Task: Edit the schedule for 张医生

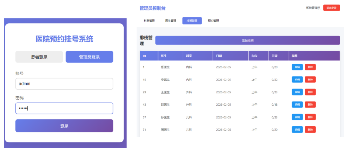Action: coord(297,67)
